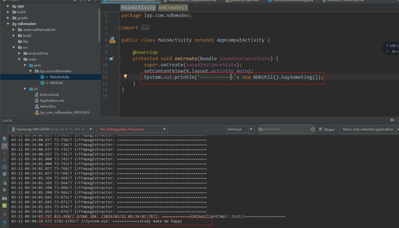Image resolution: width=399 pixels, height=228 pixels.
Task: Click the search magnifier history icon
Action: coord(261,129)
